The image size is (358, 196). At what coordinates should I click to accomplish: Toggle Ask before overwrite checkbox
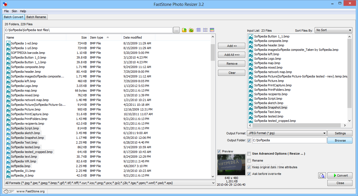click(x=249, y=174)
